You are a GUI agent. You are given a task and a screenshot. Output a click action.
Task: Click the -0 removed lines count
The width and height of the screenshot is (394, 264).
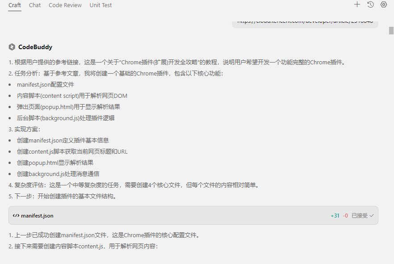[345, 215]
